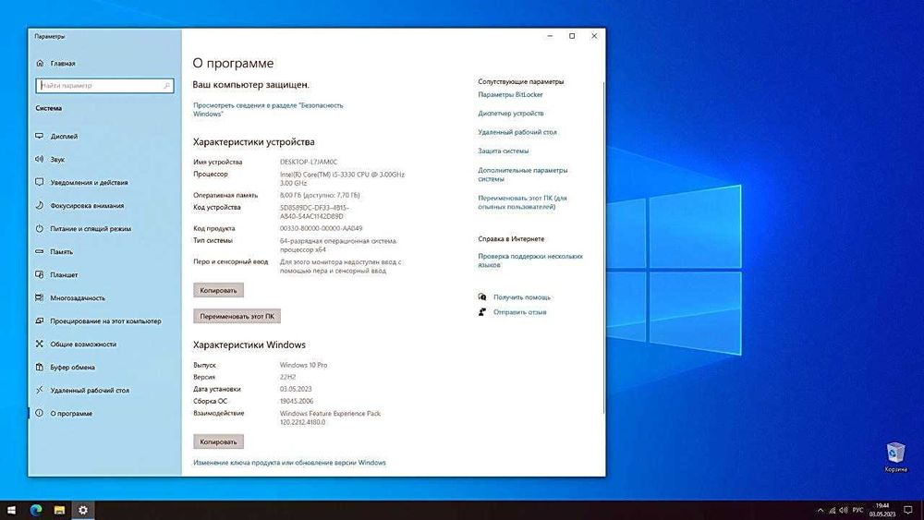Launch Microsoft Edge from taskbar
Image resolution: width=924 pixels, height=520 pixels.
35,510
